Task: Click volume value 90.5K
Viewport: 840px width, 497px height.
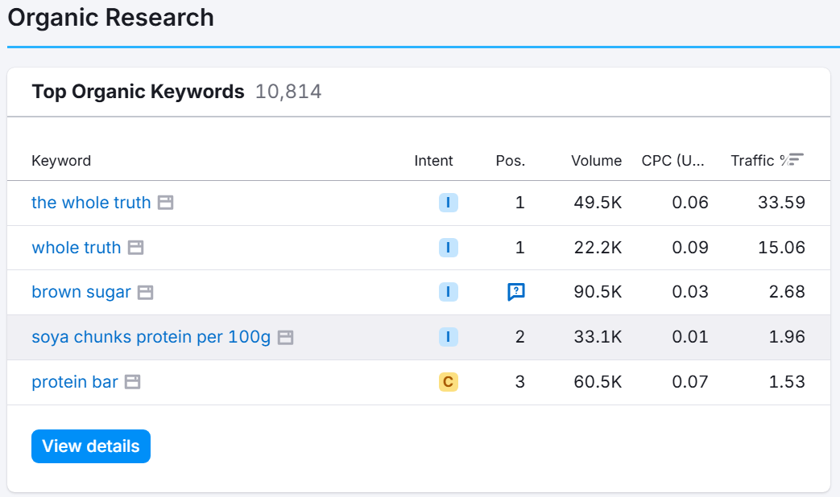Action: 598,292
